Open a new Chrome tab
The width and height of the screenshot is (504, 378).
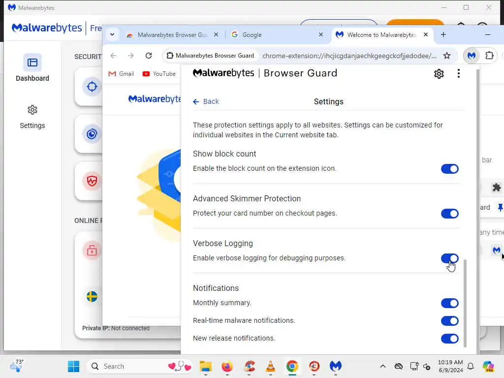(443, 34)
